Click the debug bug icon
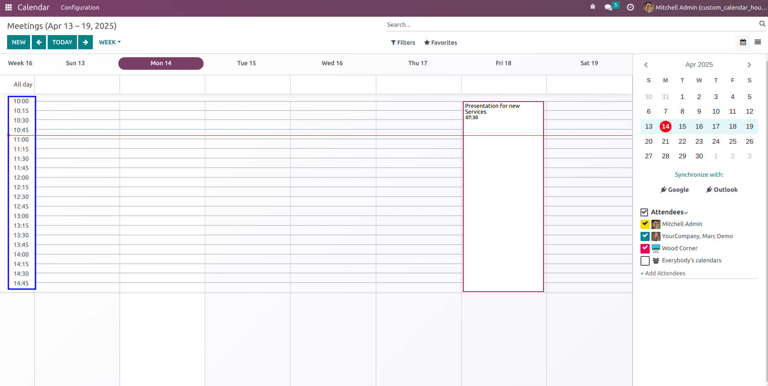The image size is (768, 386). click(592, 7)
